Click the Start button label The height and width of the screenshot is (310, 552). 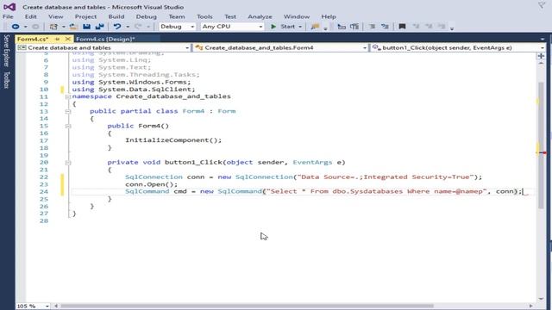pyautogui.click(x=287, y=27)
